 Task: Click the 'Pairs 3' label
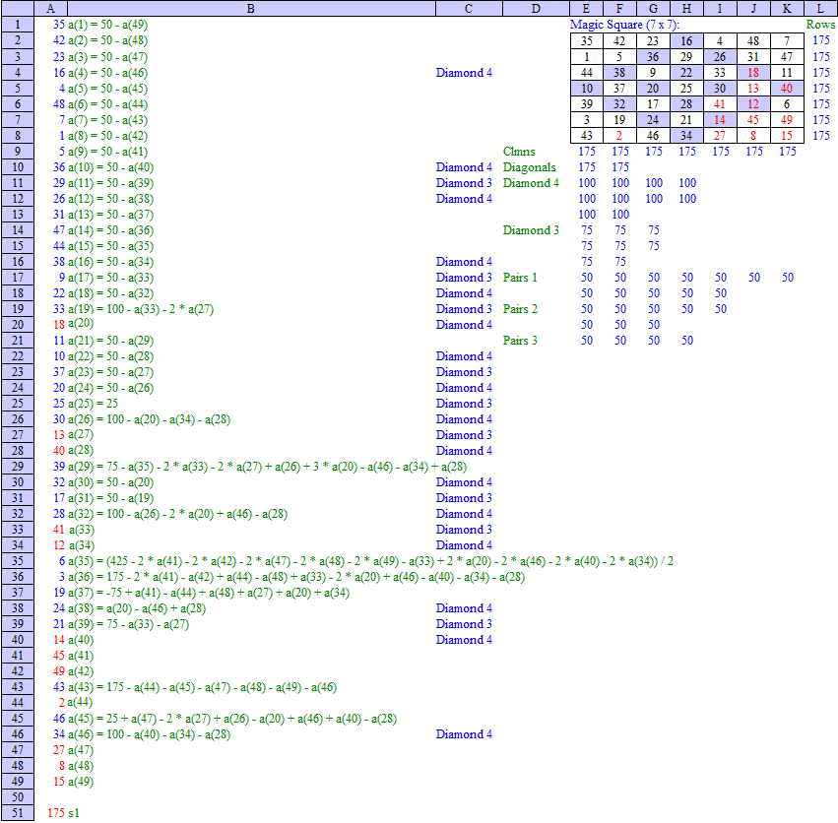[520, 341]
